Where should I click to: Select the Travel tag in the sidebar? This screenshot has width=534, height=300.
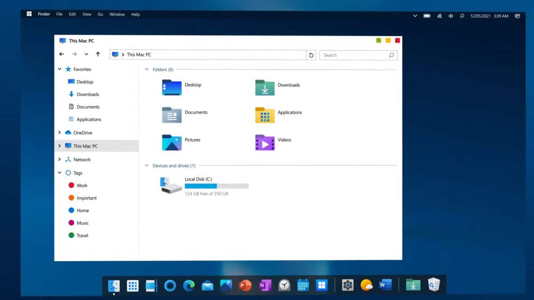pyautogui.click(x=82, y=235)
